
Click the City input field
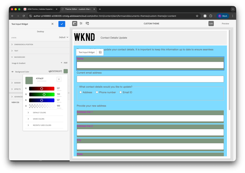[150, 147]
